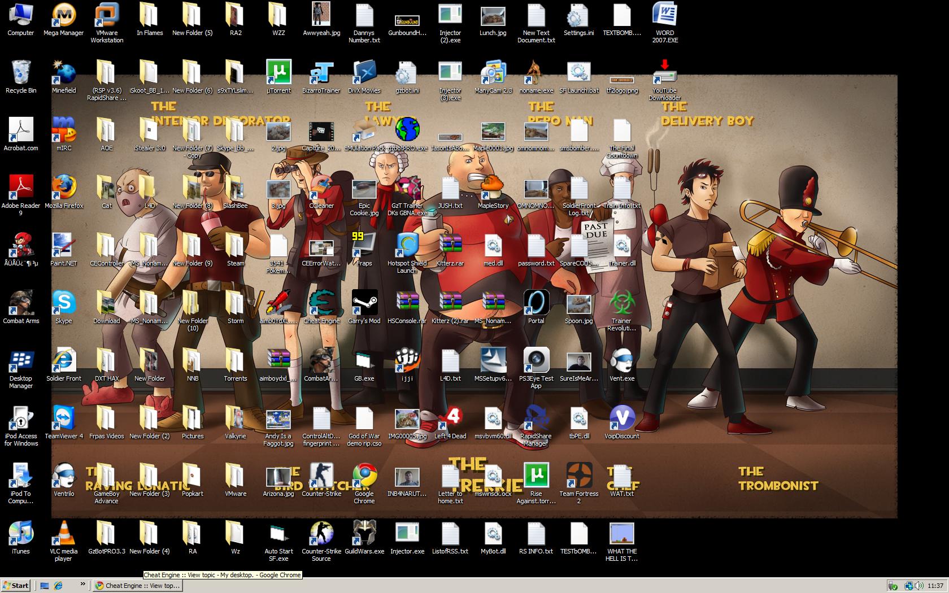
Task: Launch the Cheat Engine shortcut
Action: point(321,308)
